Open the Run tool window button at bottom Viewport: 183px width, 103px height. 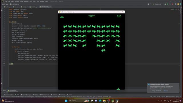click(17, 95)
